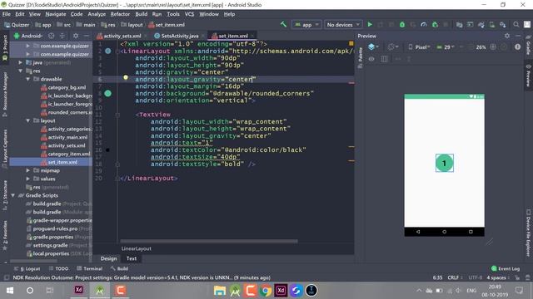Open the TODO tool window button
The height and width of the screenshot is (299, 533).
pos(59,268)
